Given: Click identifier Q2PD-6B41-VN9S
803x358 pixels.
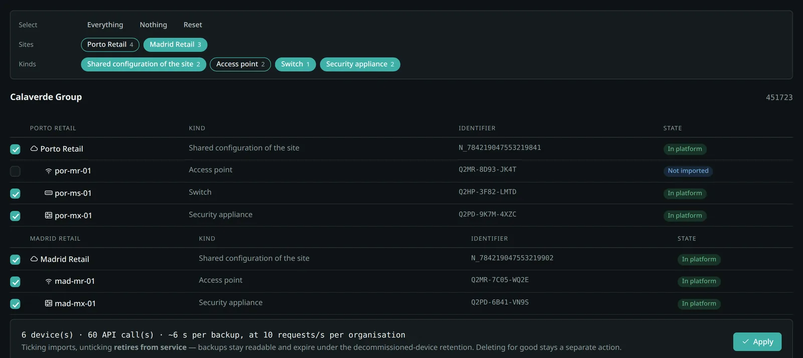Looking at the screenshot, I should (500, 302).
